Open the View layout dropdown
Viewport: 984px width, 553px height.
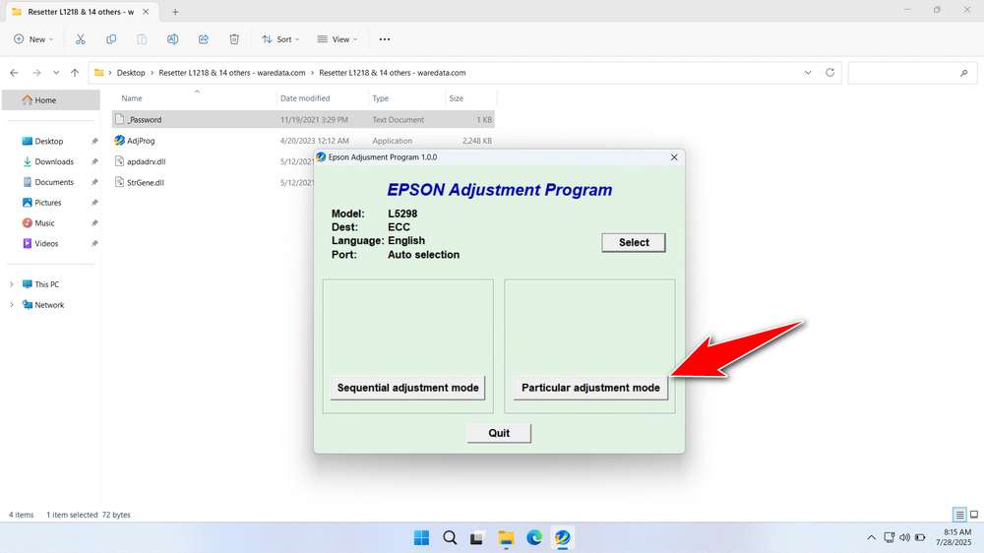[x=337, y=39]
